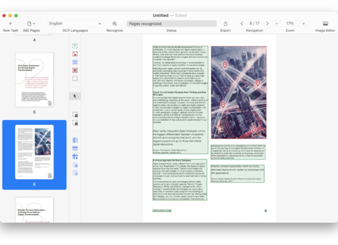This screenshot has height=245, width=338.
Task: Select the footer text area at bottom left
Action: pyautogui.click(x=162, y=211)
